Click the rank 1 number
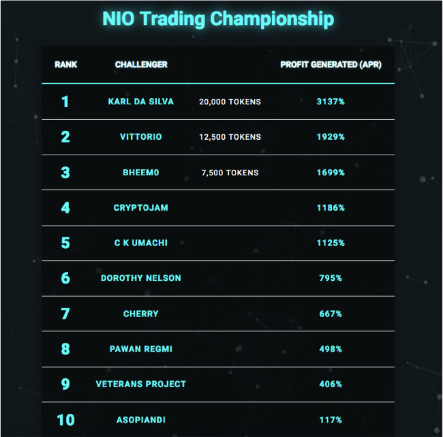Screen dimensions: 443x437 click(65, 102)
